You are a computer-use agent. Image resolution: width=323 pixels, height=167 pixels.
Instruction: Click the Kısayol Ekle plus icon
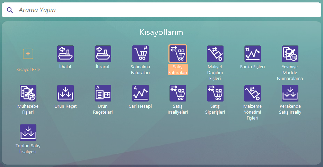[28, 54]
